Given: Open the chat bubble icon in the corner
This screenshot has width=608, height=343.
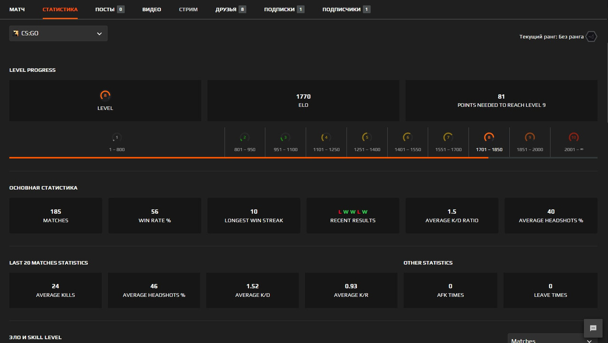Looking at the screenshot, I should (x=593, y=328).
